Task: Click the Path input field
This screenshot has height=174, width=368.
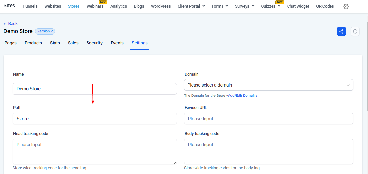Action: 95,119
